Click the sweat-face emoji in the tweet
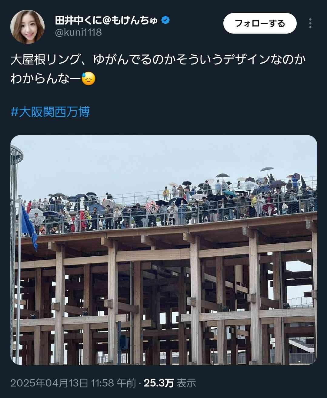The width and height of the screenshot is (327, 398). click(88, 79)
